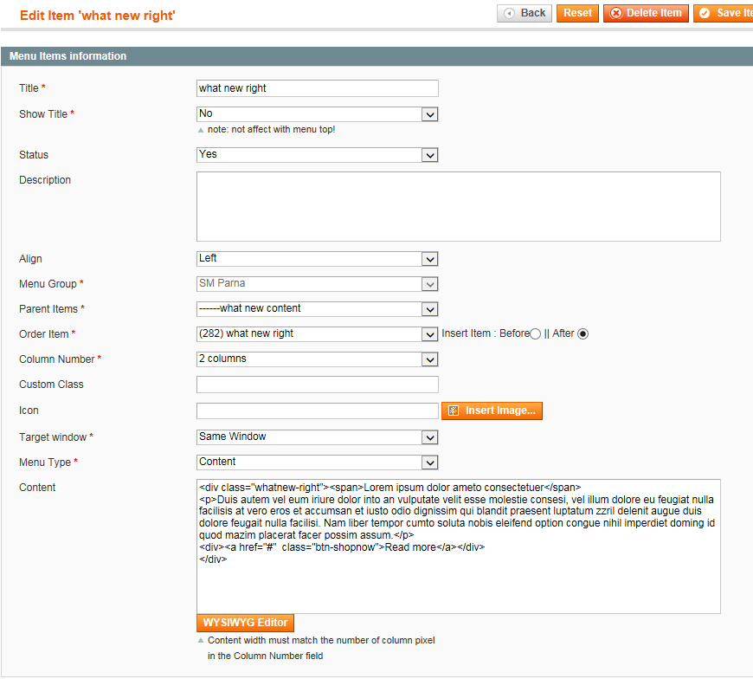The height and width of the screenshot is (679, 753).
Task: Click into the Description textarea
Action: 458,207
